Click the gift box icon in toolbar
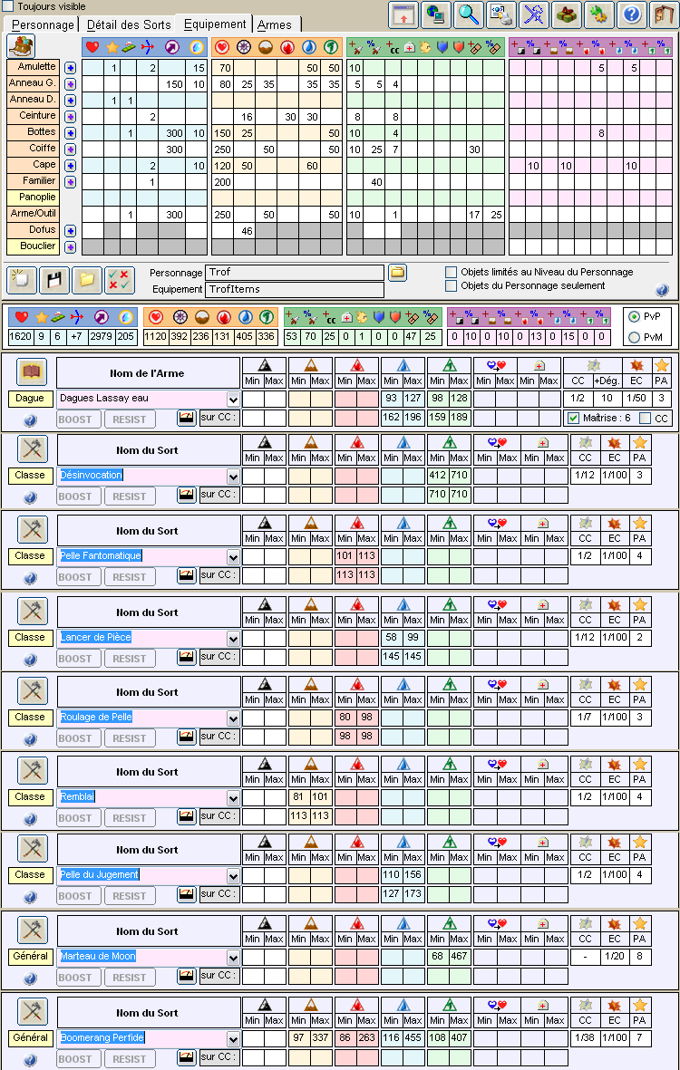Screen dimensions: 680x1070 [x=567, y=14]
